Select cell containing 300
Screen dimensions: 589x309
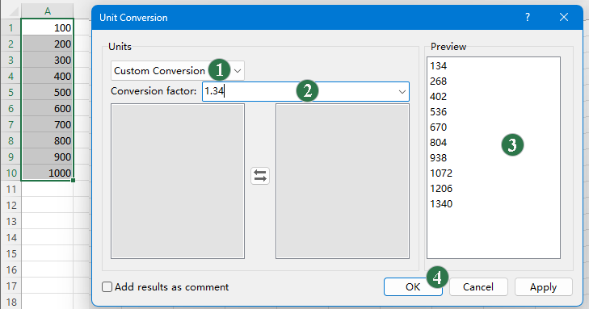(48, 60)
